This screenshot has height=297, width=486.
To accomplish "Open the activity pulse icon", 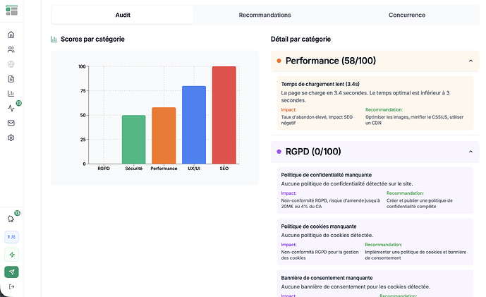I will 11,108.
